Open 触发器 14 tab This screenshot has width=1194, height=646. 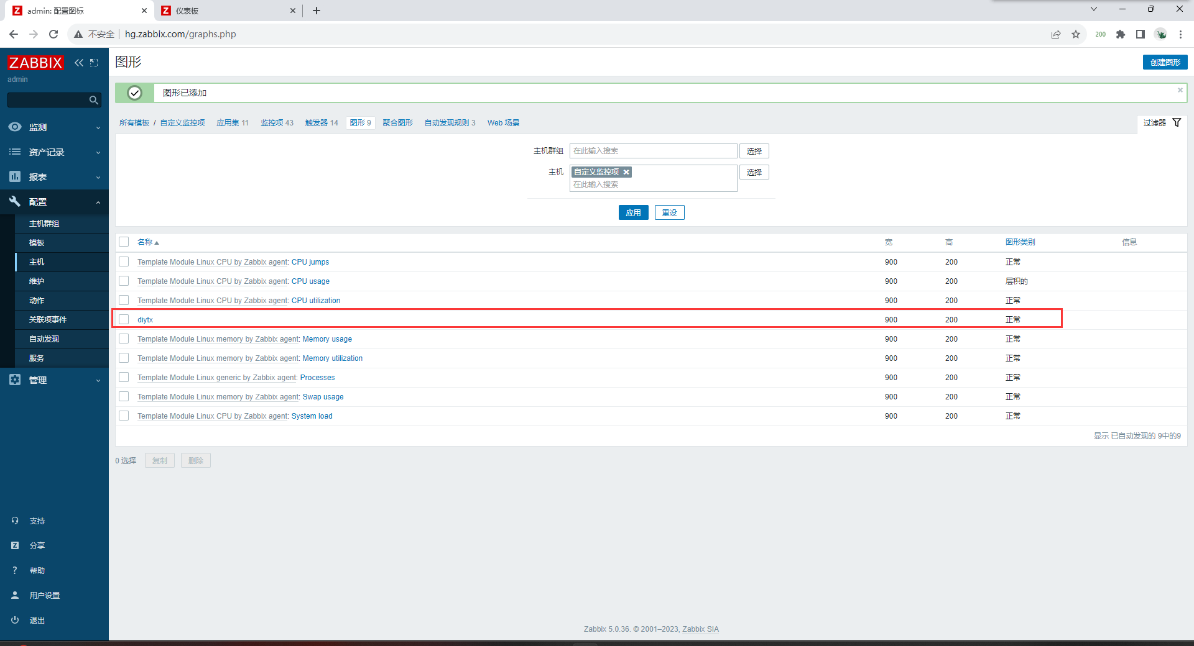[x=322, y=123]
